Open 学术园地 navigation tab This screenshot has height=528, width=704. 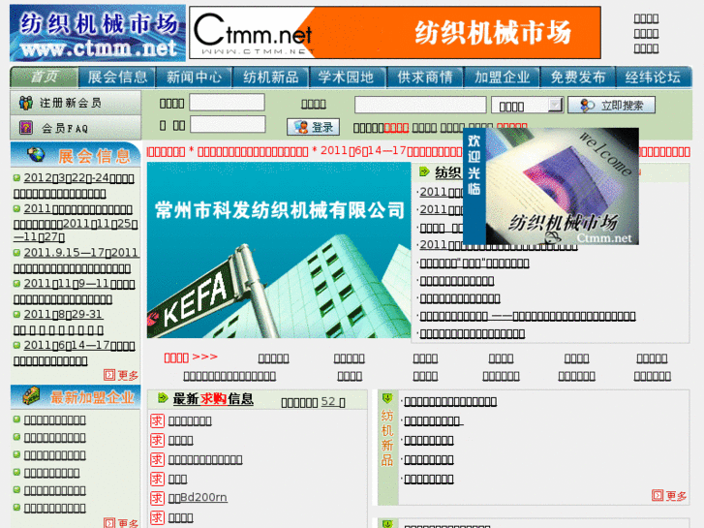[346, 77]
